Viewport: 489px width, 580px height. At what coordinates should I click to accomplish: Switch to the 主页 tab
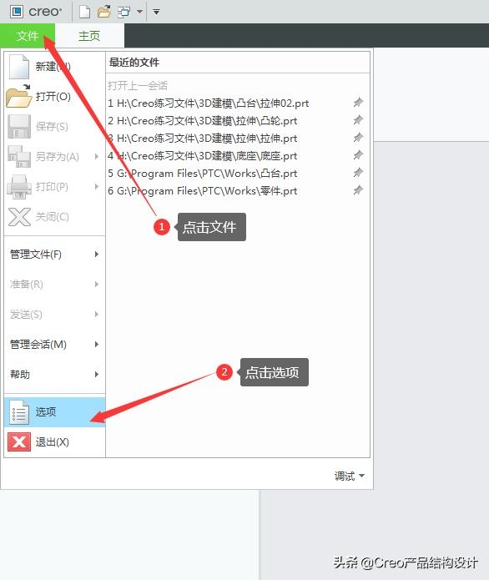click(89, 36)
